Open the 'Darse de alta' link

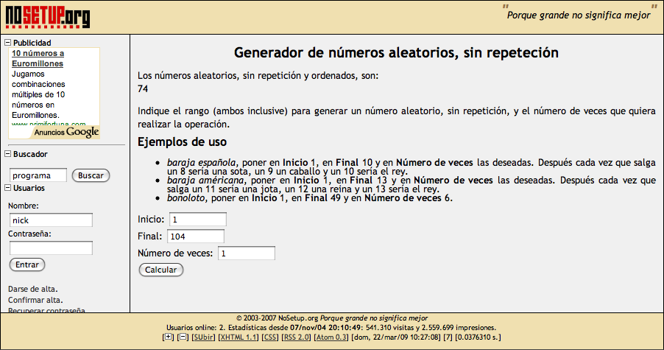32,289
